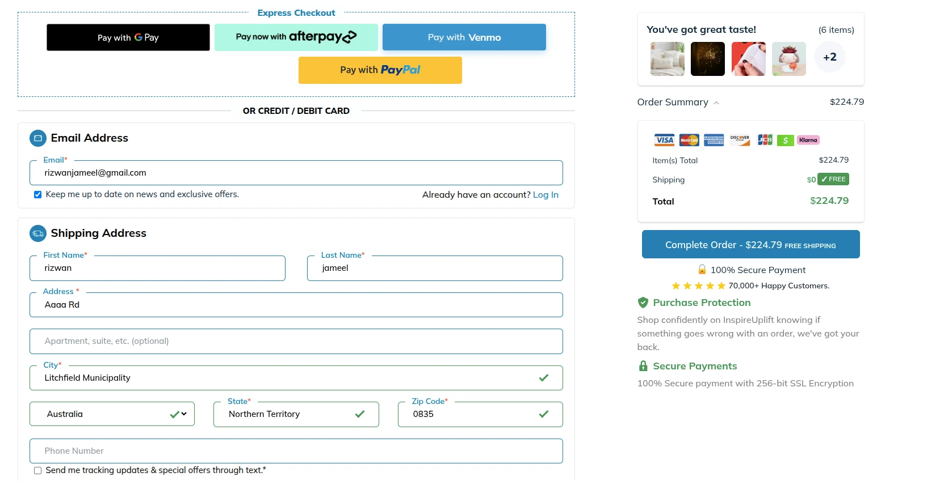Click the Zip Code field 0835

[480, 414]
